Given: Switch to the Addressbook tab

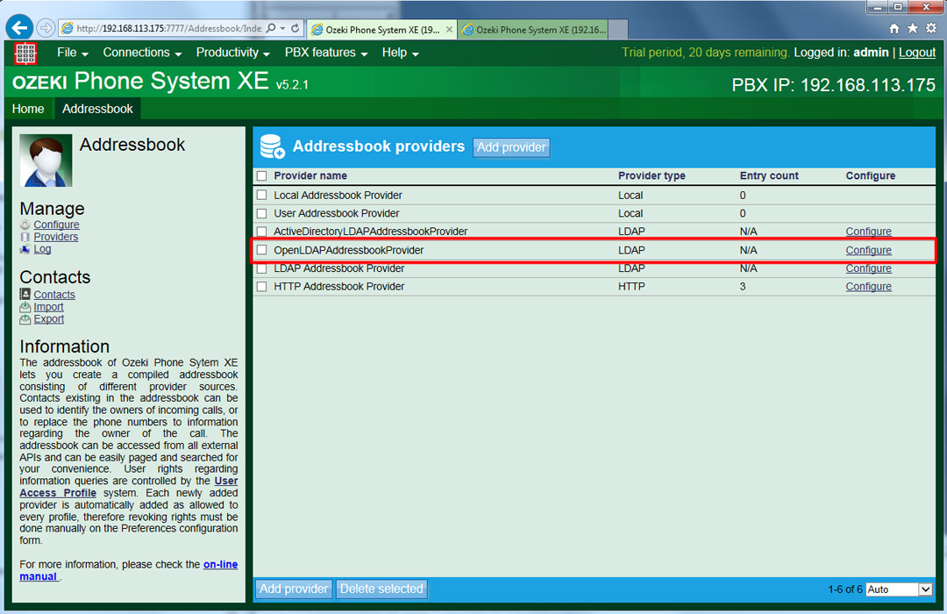Looking at the screenshot, I should coord(97,109).
